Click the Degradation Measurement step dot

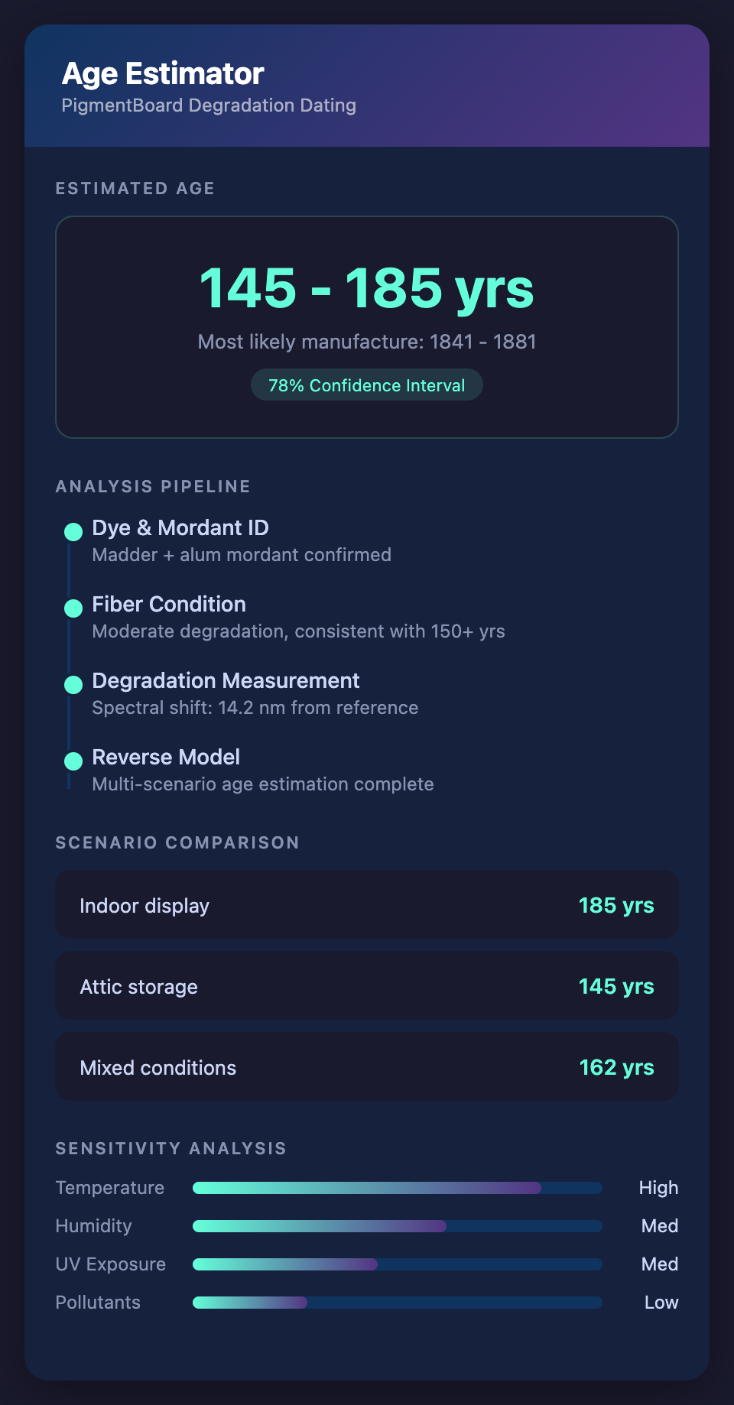73,685
